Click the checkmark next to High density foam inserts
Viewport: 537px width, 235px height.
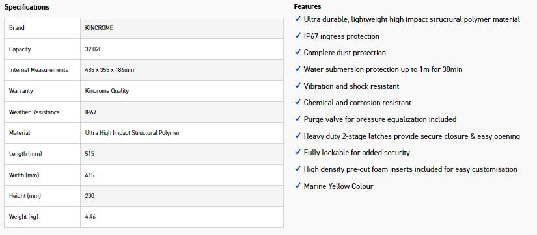(x=297, y=169)
